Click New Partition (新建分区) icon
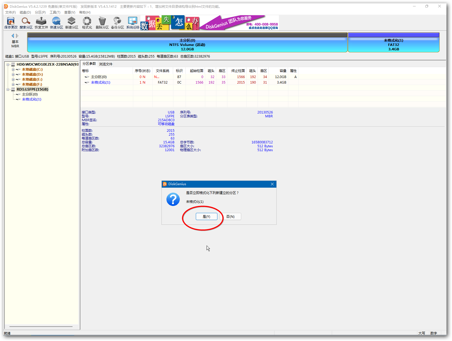This screenshot has height=341, width=452. point(72,23)
